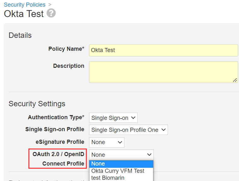The width and height of the screenshot is (239, 181).
Task: Open the eSignature Profile dropdown
Action: click(106, 142)
